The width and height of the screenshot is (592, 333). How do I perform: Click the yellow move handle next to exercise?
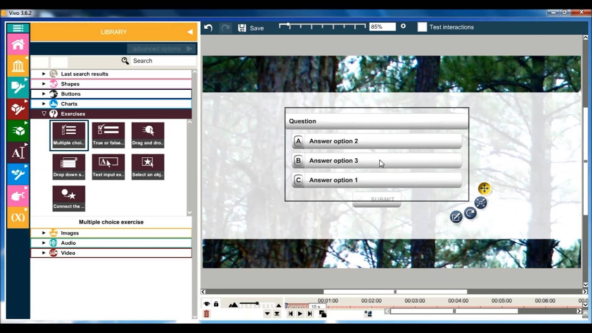point(484,188)
